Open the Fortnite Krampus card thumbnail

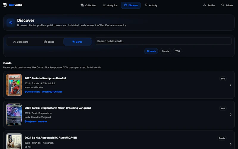[x=14, y=85]
